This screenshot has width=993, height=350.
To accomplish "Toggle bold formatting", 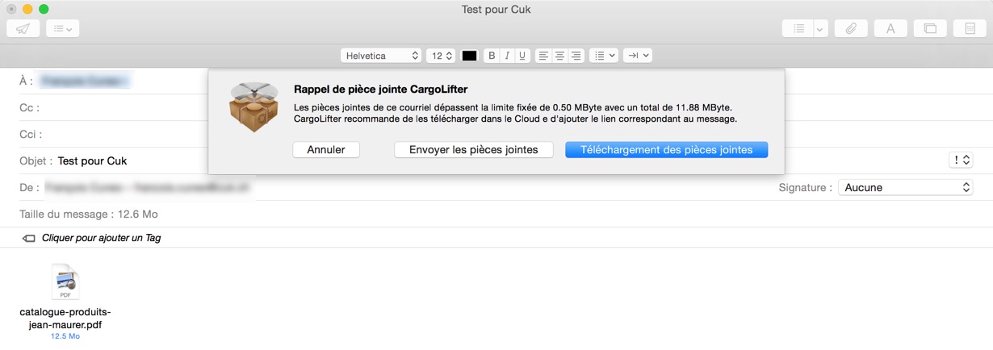I will tap(492, 56).
